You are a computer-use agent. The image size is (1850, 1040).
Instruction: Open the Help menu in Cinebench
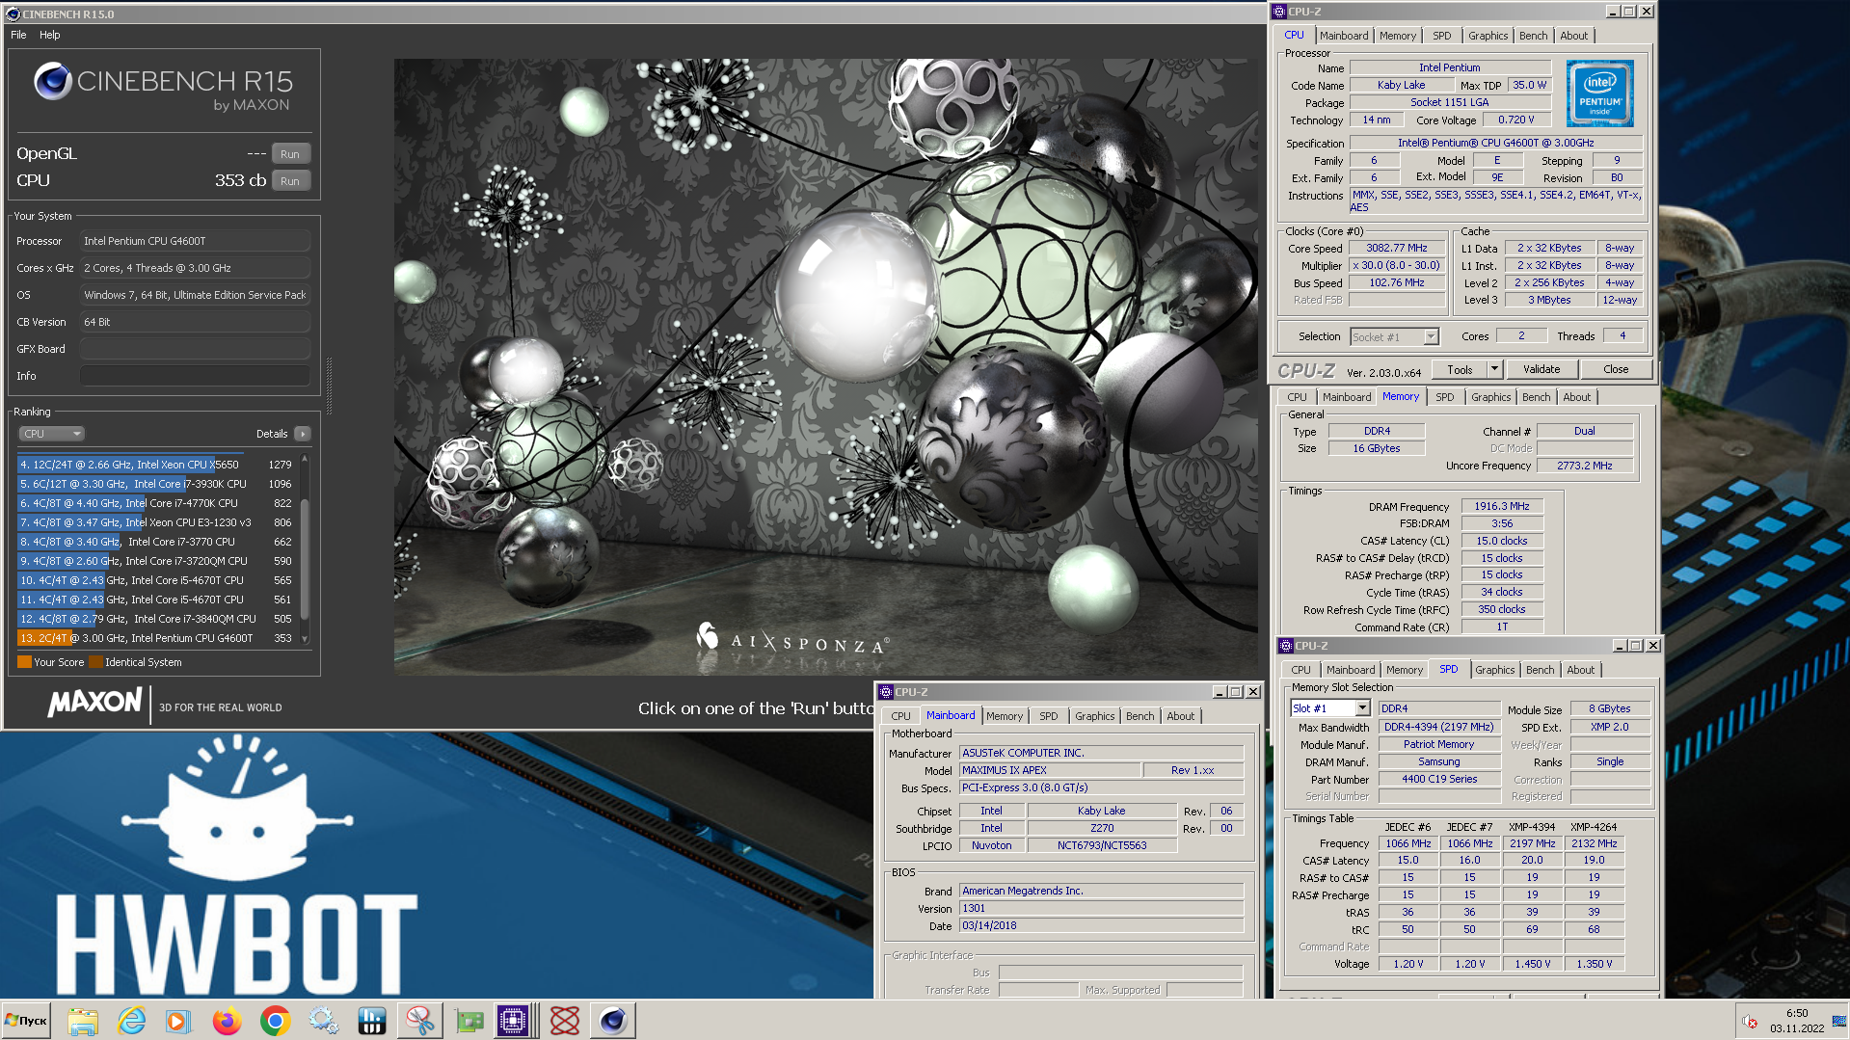click(x=49, y=35)
